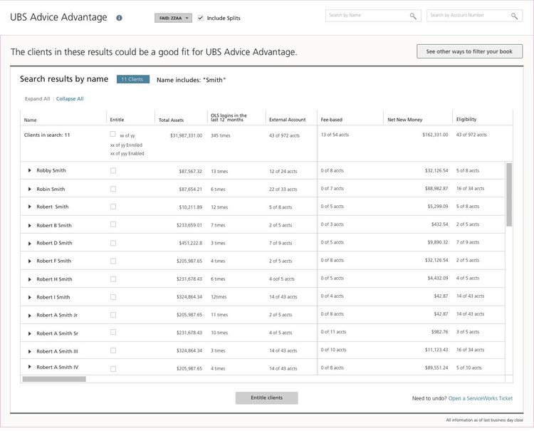The image size is (534, 431).
Task: Click Expand All
Action: click(38, 99)
